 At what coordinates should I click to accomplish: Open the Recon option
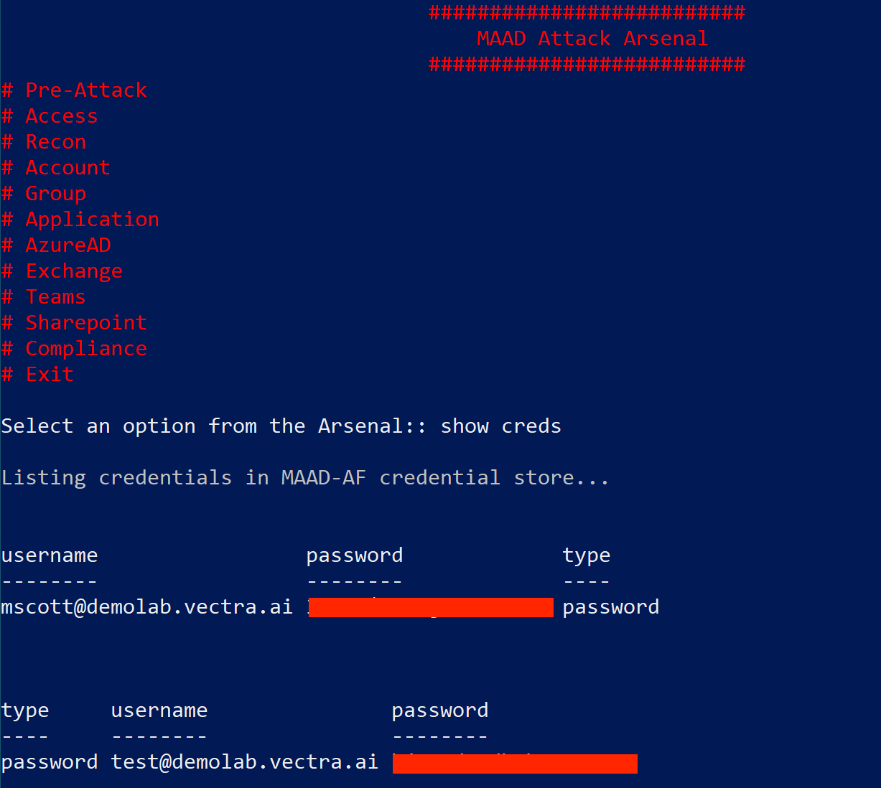55,142
